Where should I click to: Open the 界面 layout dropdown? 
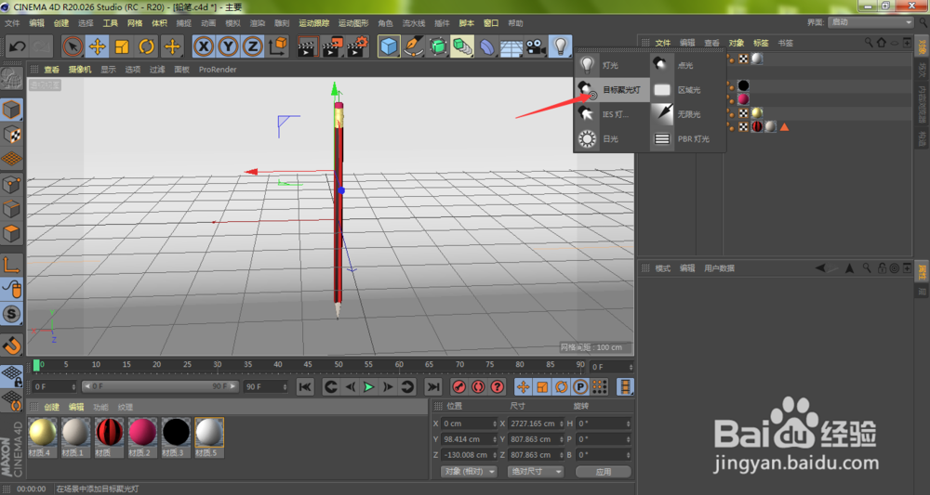[x=870, y=22]
